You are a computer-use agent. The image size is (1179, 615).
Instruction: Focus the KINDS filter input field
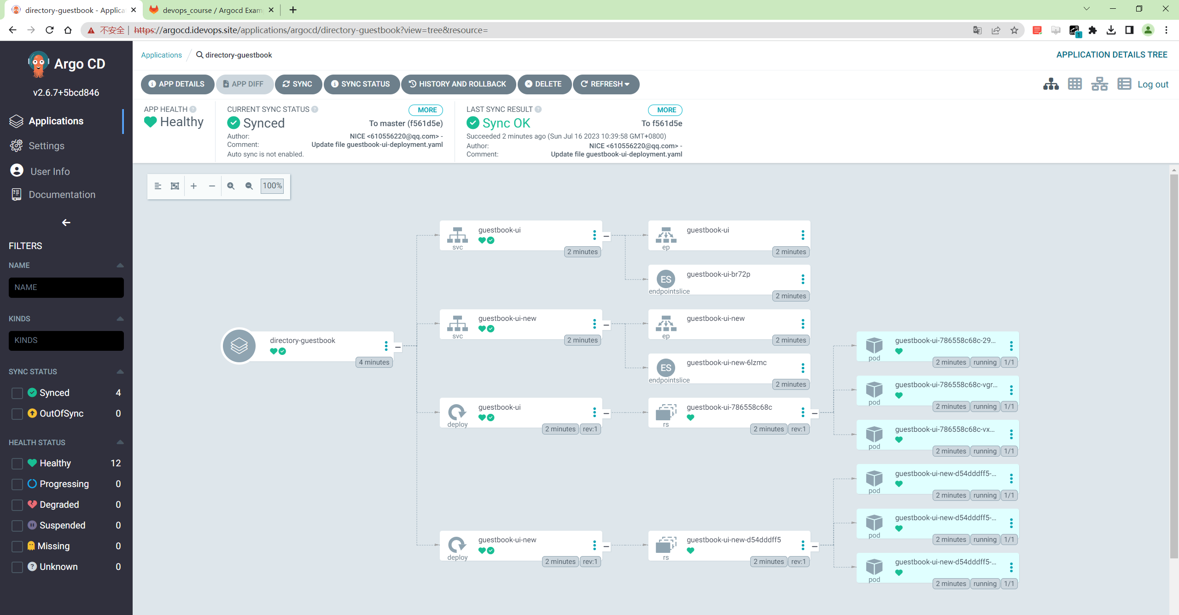[66, 341]
